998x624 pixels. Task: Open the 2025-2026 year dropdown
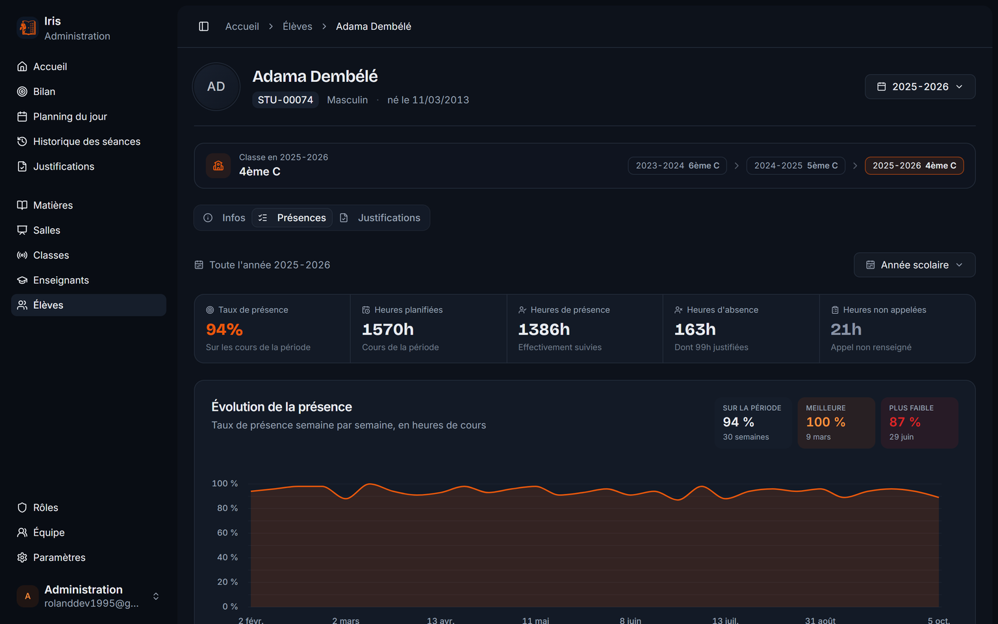pos(920,86)
